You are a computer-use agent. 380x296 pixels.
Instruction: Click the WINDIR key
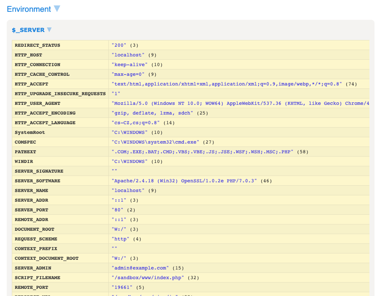[24, 161]
